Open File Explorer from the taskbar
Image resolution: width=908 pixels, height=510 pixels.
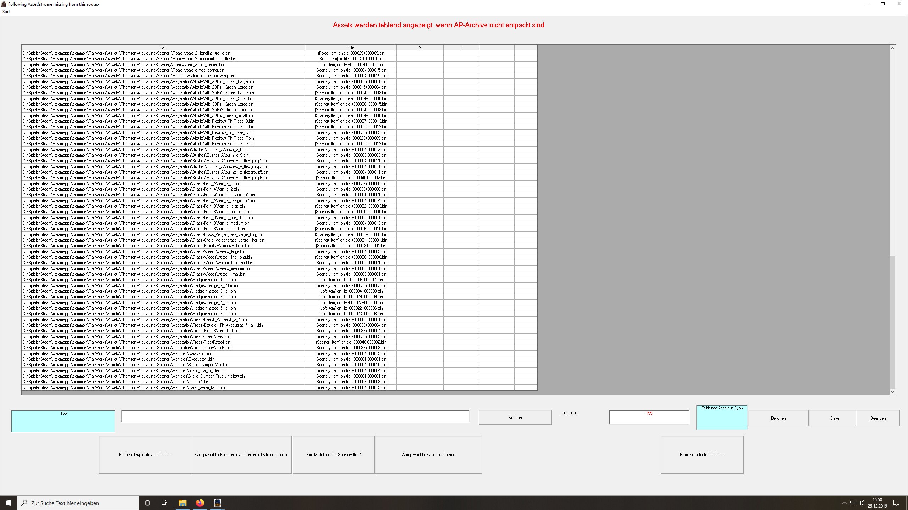[x=182, y=503]
